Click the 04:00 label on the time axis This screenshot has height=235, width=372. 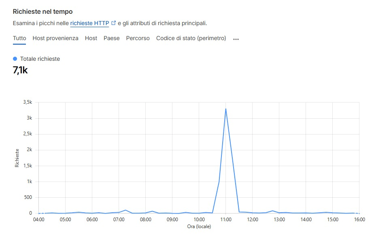(38, 220)
